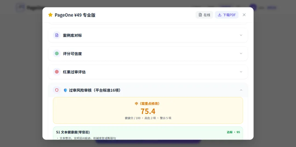This screenshot has height=147, width=296.
Task: Click the blue shield emoji icon
Action: 66,90
